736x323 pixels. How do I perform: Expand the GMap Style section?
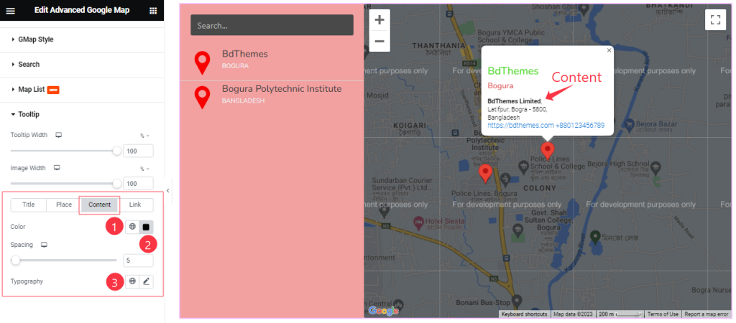pos(82,40)
